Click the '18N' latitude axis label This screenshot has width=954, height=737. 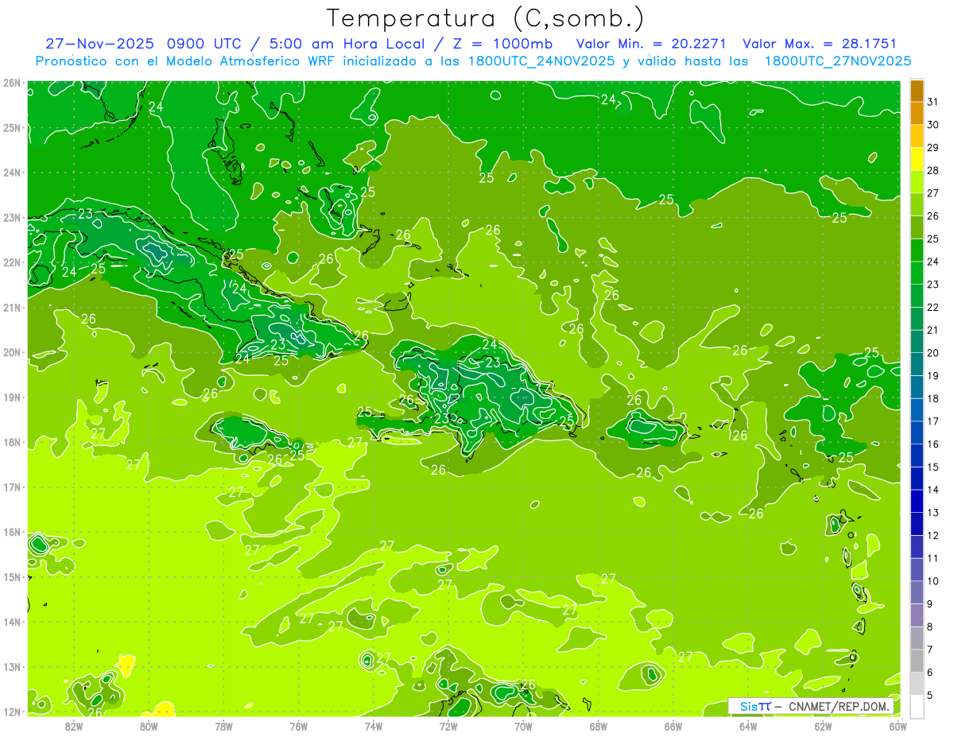click(11, 442)
